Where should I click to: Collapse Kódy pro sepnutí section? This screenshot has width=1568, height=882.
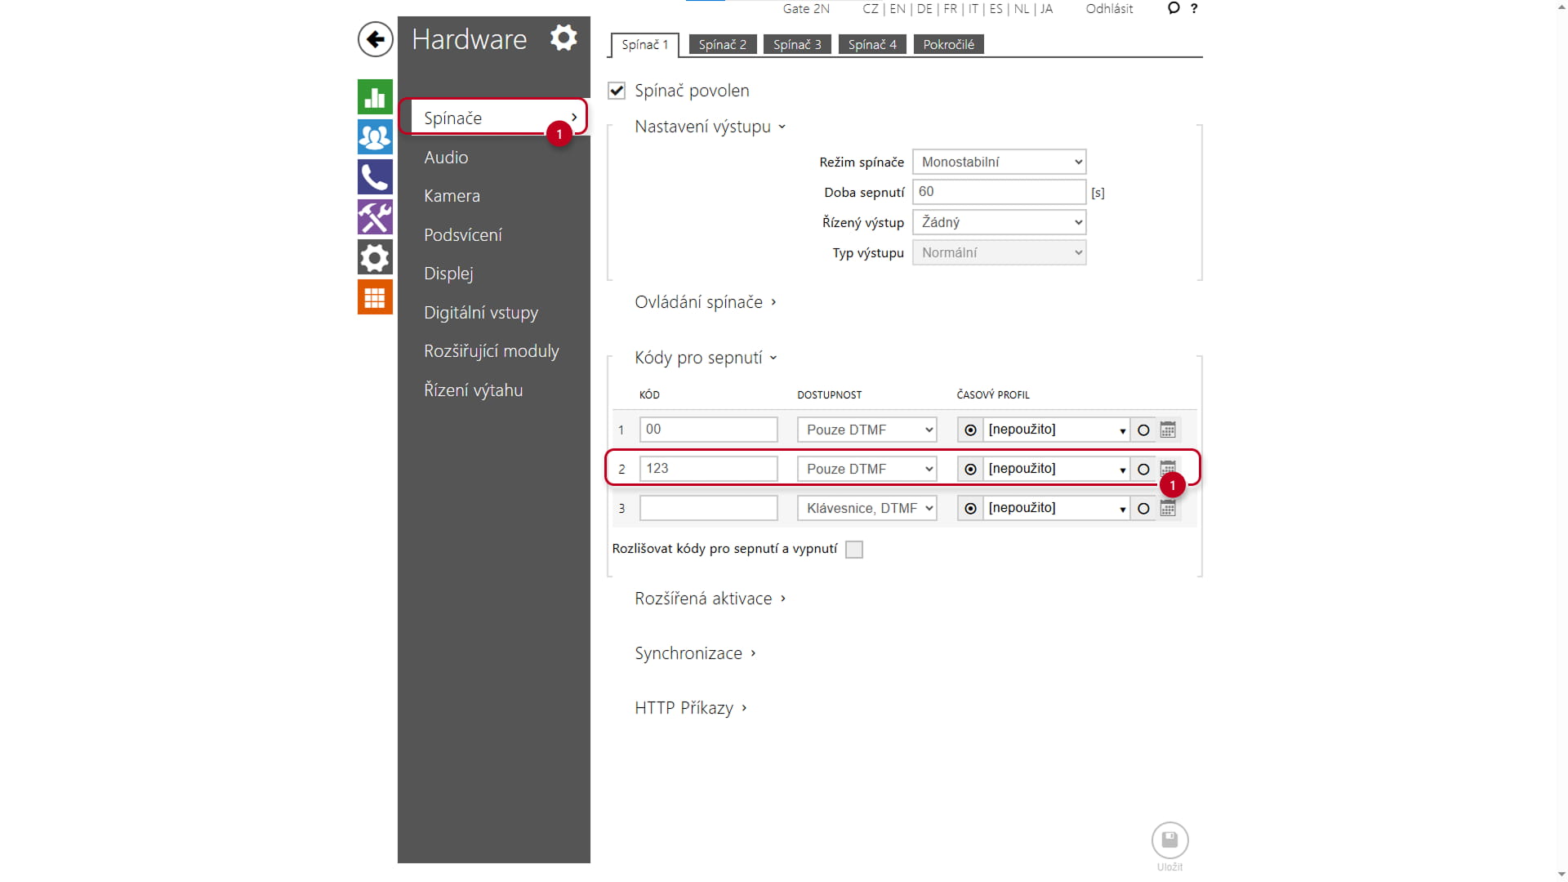(706, 358)
